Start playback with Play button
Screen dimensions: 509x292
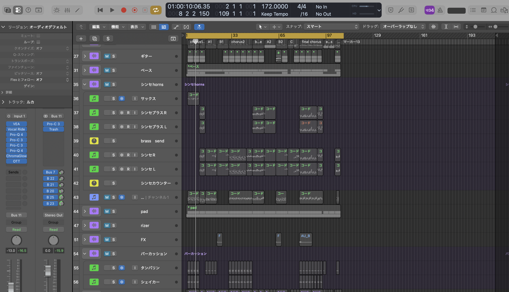pos(112,10)
